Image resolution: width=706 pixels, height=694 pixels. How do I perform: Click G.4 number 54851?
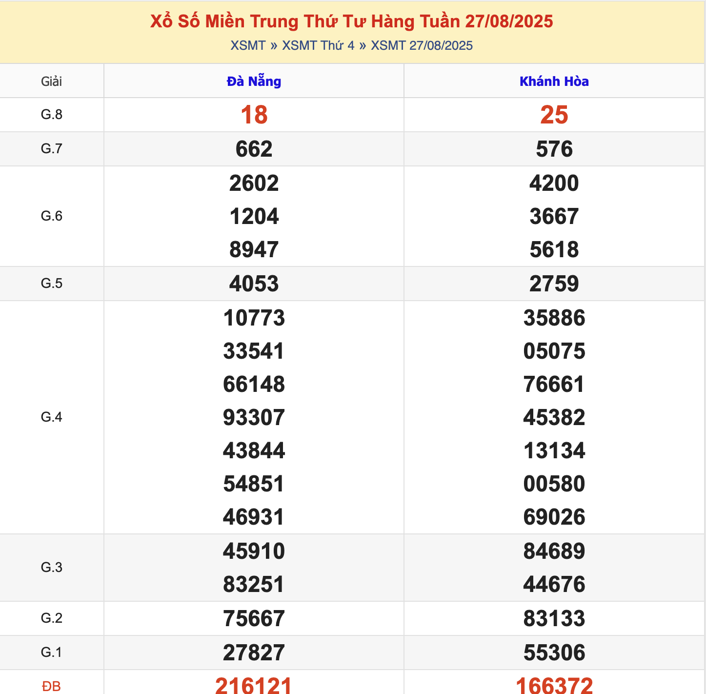click(254, 484)
